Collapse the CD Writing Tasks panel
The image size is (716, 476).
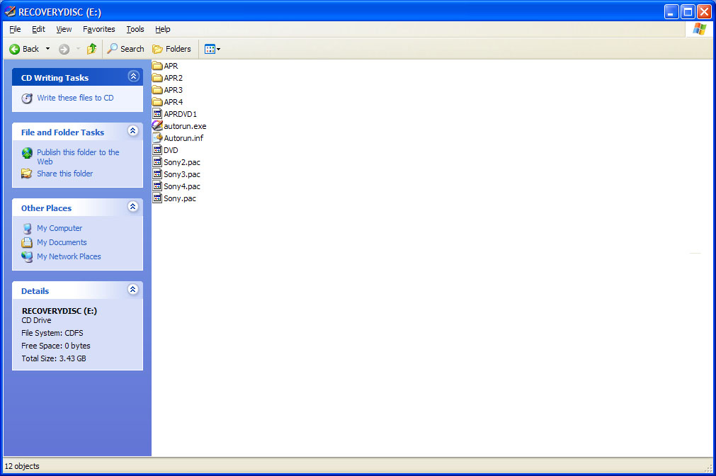point(133,76)
